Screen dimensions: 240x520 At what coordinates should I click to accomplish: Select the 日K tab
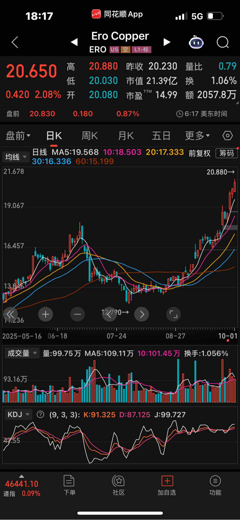[x=54, y=136]
